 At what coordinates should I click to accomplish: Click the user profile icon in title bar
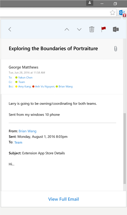[x=90, y=3]
